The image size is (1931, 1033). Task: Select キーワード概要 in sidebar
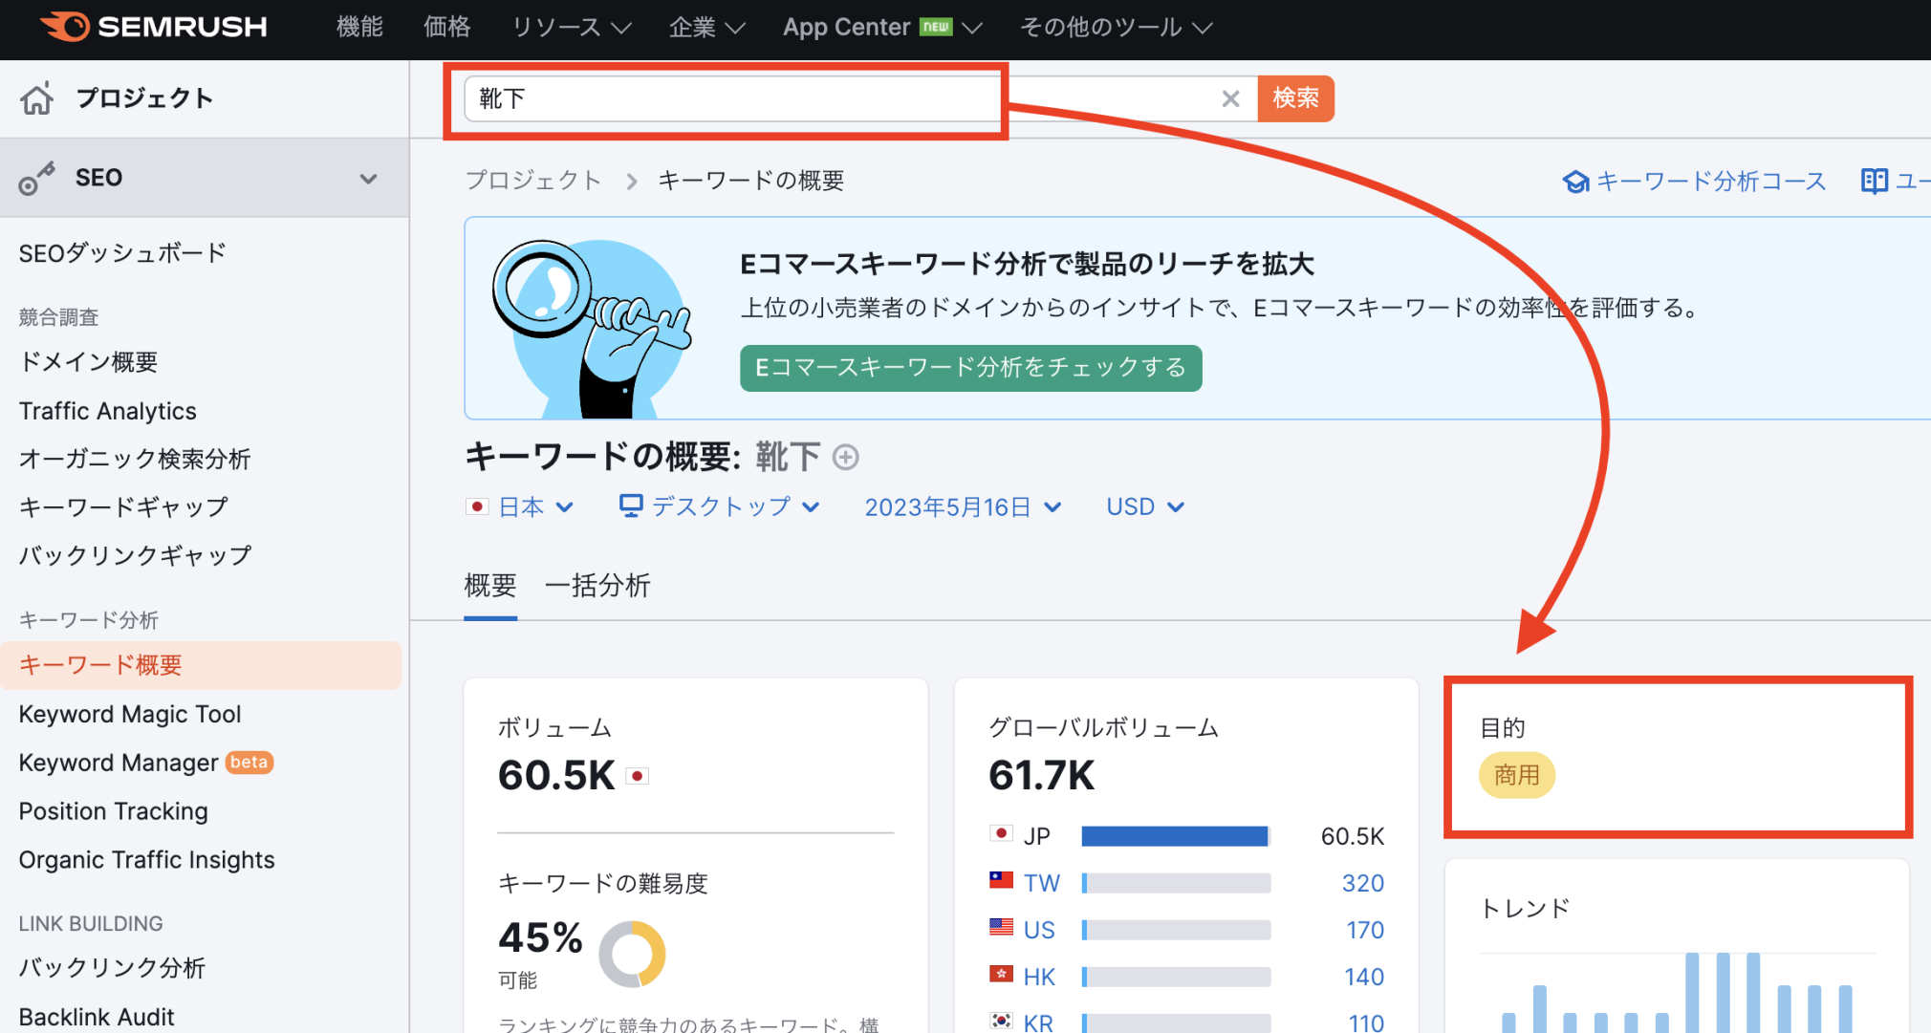(x=201, y=665)
